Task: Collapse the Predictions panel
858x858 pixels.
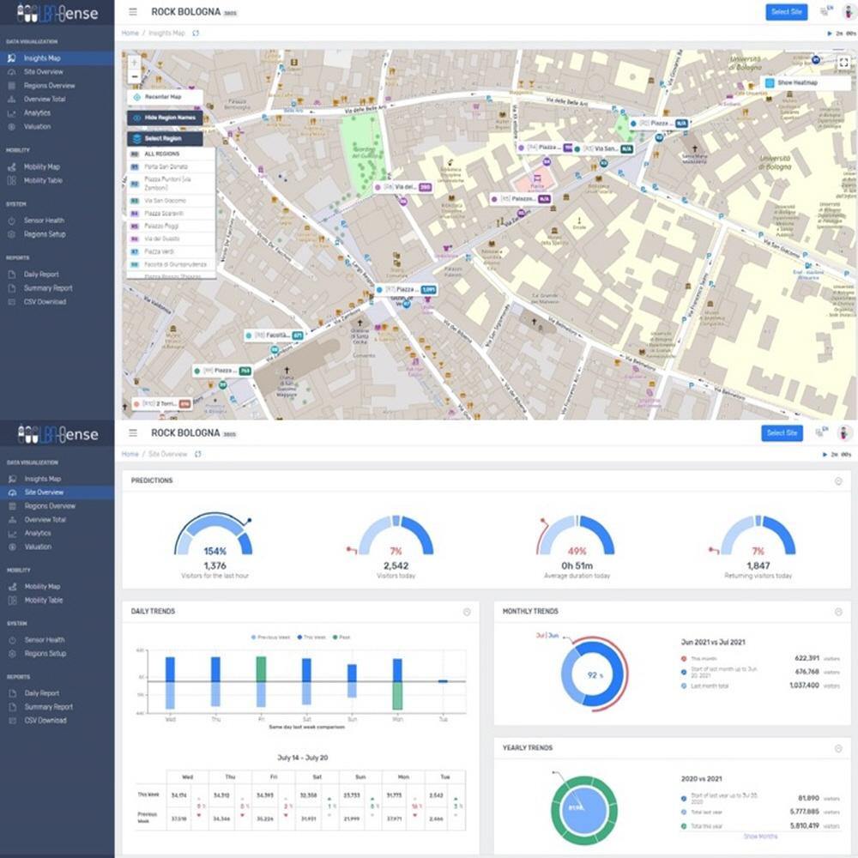Action: (838, 481)
